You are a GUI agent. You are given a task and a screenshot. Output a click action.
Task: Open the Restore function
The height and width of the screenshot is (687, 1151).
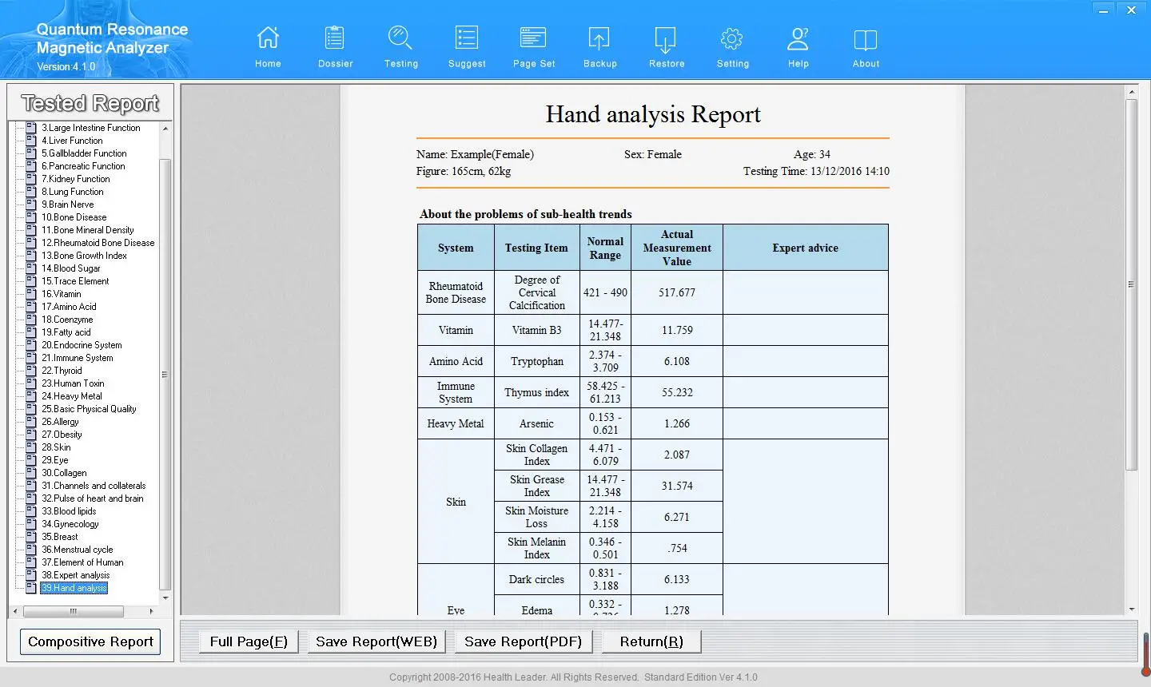point(666,46)
